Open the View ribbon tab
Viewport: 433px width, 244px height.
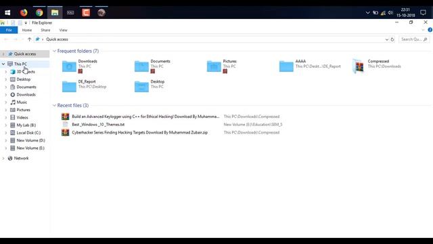coord(63,30)
